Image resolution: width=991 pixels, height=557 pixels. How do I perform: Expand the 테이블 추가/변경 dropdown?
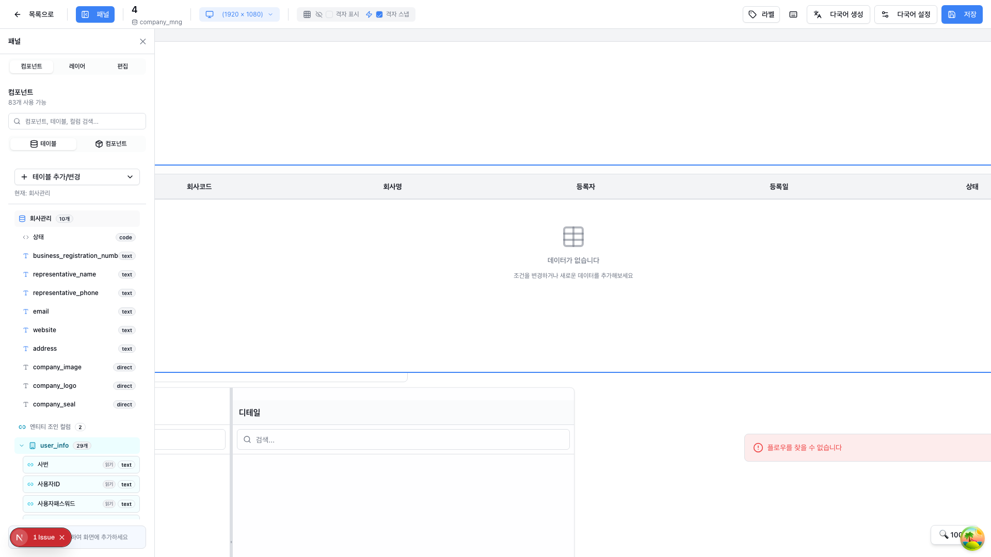pyautogui.click(x=77, y=177)
